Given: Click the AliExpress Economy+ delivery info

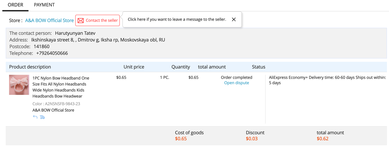Looking at the screenshot, I should pyautogui.click(x=327, y=80).
